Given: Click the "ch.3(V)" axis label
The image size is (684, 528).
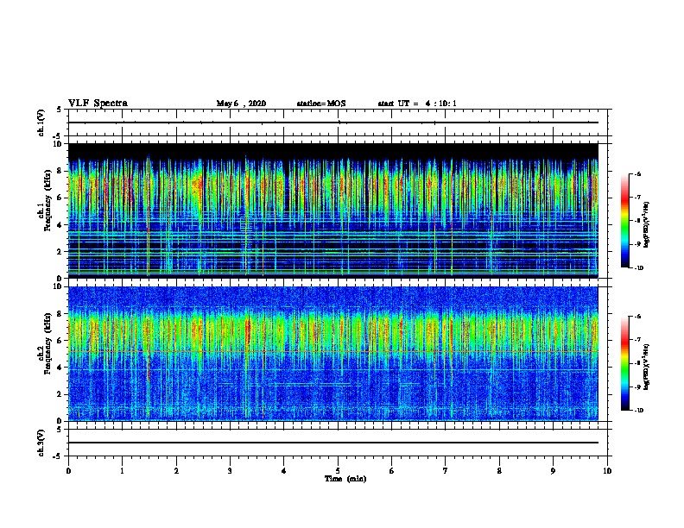Looking at the screenshot, I should 41,443.
